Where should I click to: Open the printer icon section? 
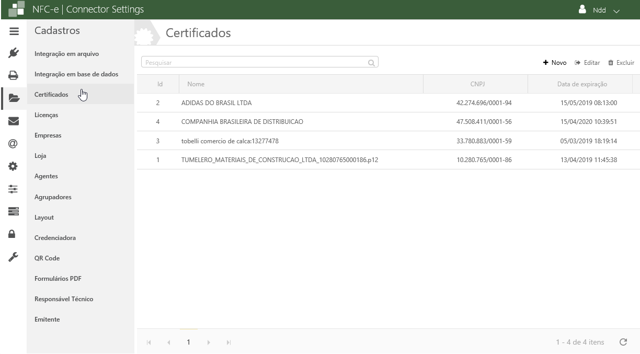tap(14, 75)
